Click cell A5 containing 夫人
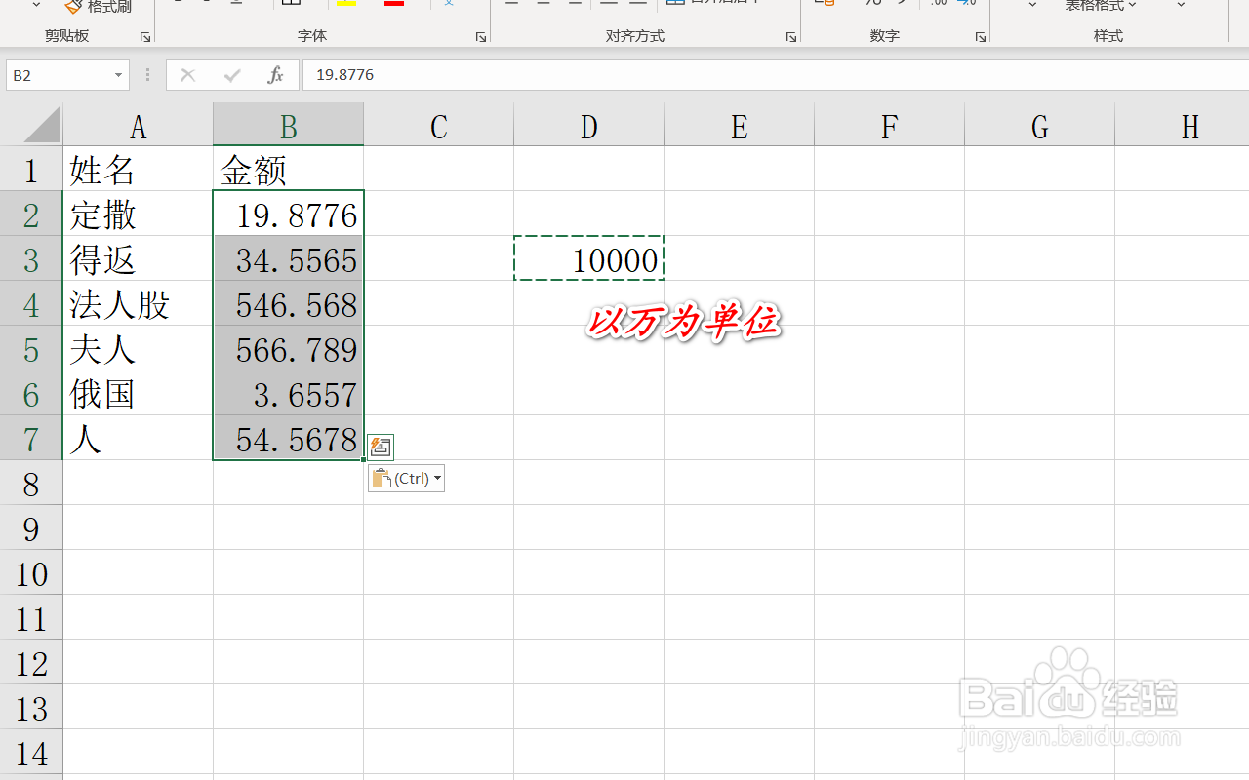Viewport: 1249px width, 780px height. (x=139, y=349)
